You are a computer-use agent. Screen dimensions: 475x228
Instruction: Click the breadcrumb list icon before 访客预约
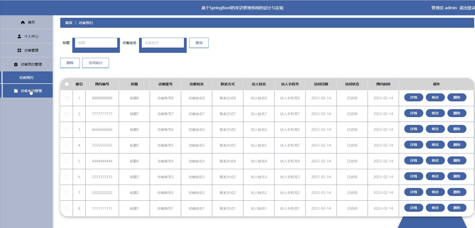point(75,22)
